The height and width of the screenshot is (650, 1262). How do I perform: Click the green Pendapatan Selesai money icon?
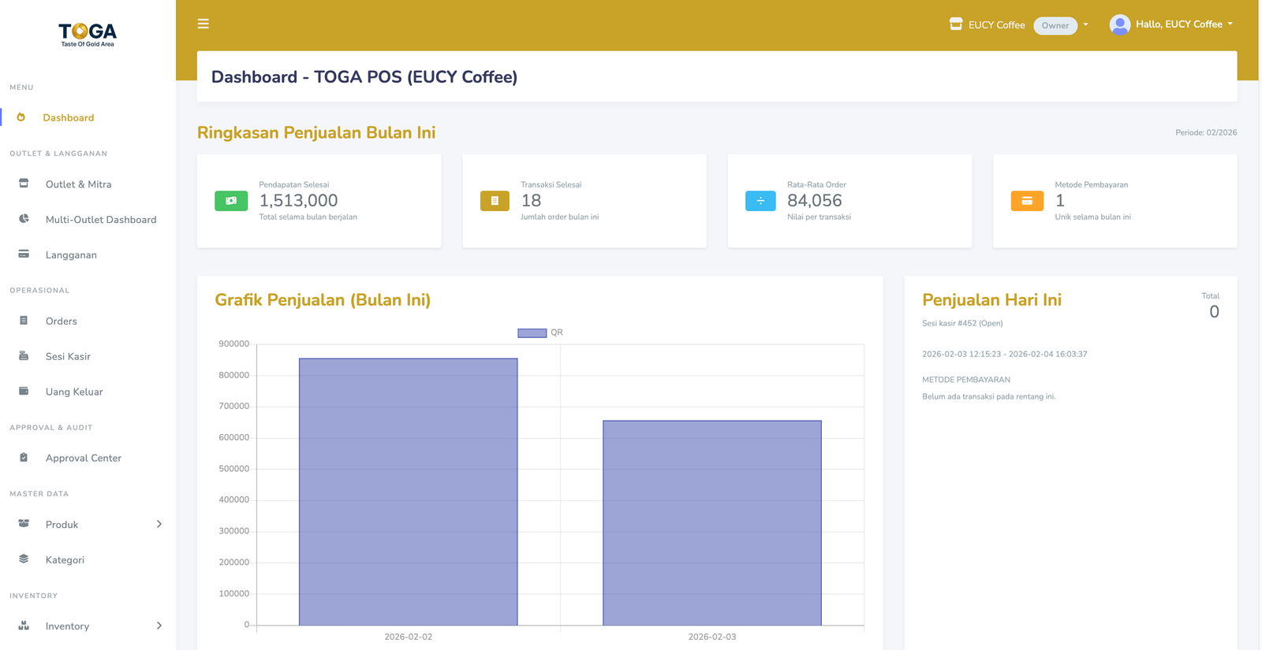tap(231, 201)
